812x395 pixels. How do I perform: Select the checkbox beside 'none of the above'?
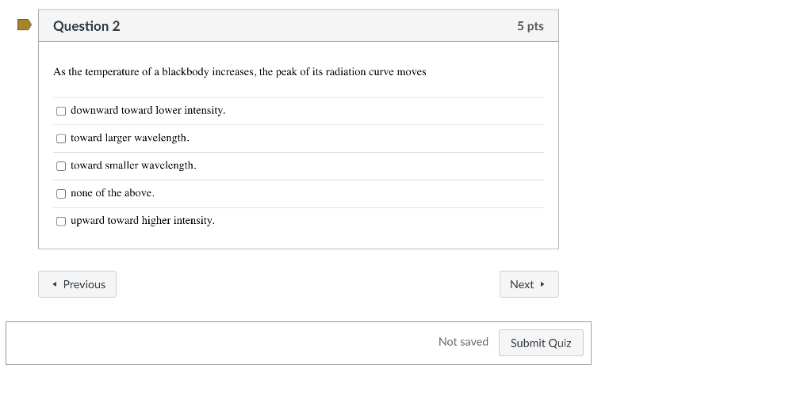61,194
